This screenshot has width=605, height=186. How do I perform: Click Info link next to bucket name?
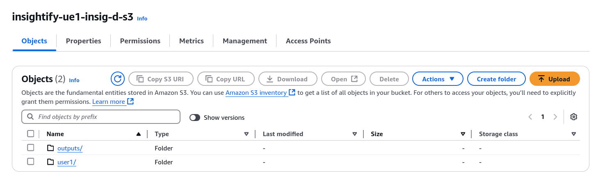point(142,18)
